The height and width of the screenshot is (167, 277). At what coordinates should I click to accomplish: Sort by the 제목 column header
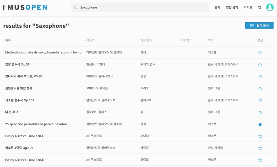coord(8,40)
